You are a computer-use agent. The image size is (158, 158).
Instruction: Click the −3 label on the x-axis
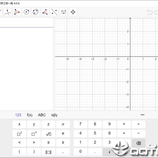coord(93,59)
